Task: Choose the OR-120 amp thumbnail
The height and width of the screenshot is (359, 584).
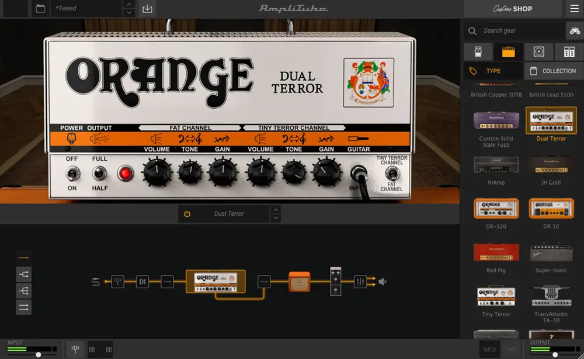Action: click(x=496, y=208)
